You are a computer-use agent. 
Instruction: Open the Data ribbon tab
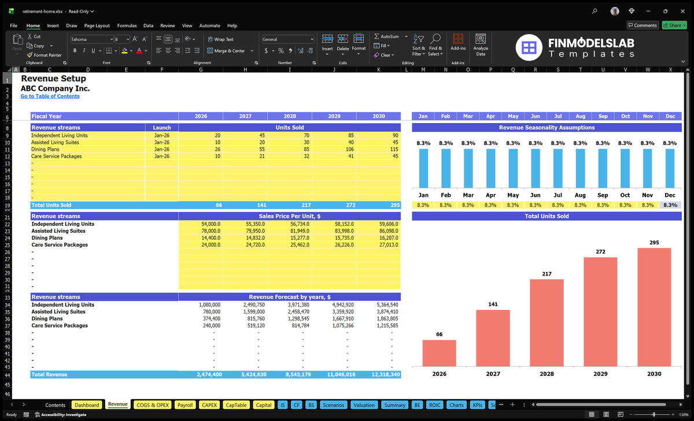point(149,25)
